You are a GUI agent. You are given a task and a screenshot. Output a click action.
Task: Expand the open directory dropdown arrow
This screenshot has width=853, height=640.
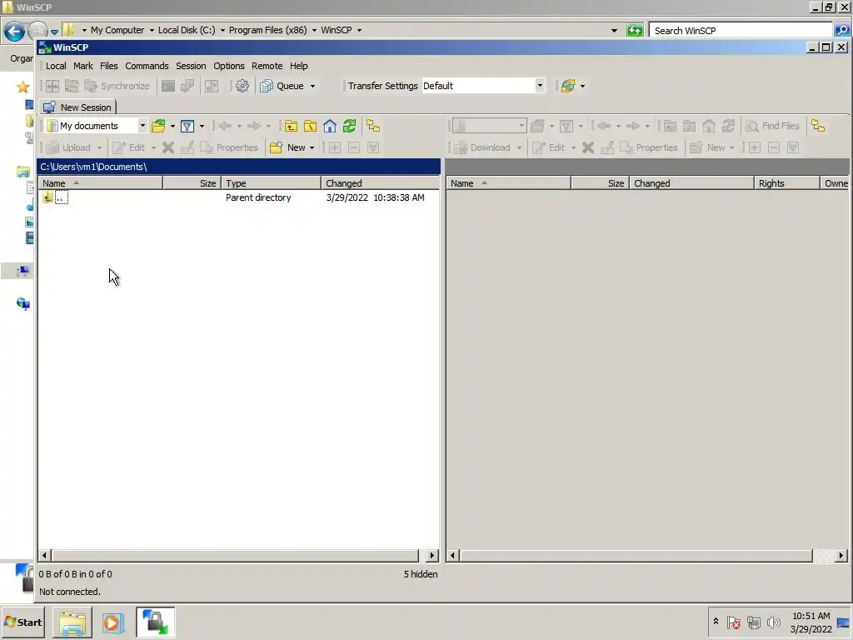[x=172, y=127]
